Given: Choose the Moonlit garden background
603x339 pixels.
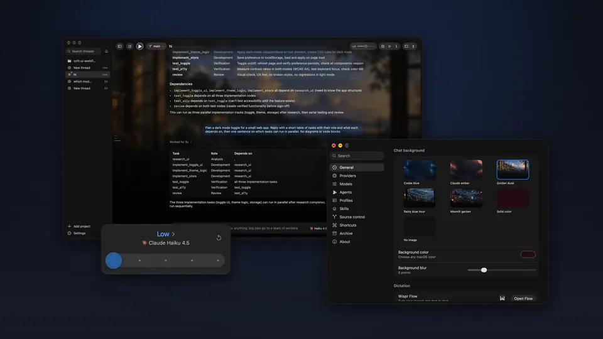Looking at the screenshot, I should [x=466, y=198].
